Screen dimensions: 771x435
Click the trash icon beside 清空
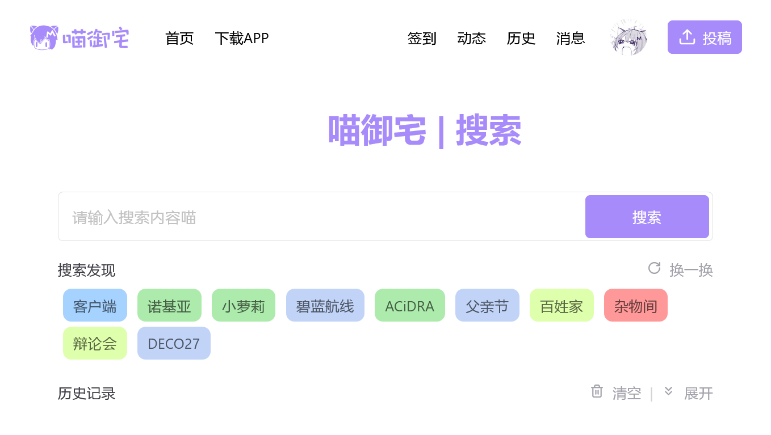pos(597,391)
